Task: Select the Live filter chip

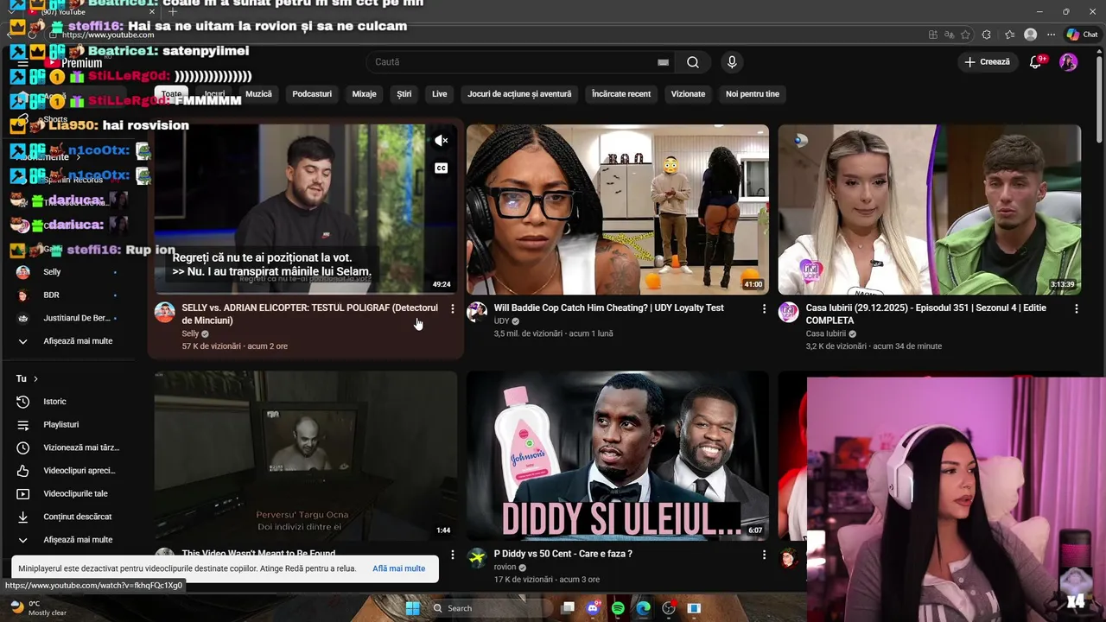Action: click(440, 94)
